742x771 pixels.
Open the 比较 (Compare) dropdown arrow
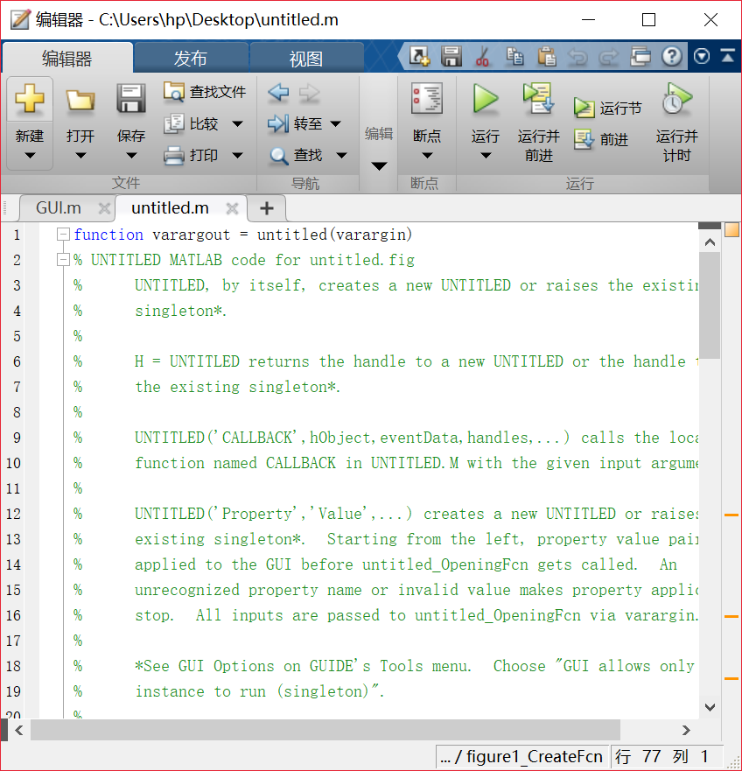pos(237,124)
